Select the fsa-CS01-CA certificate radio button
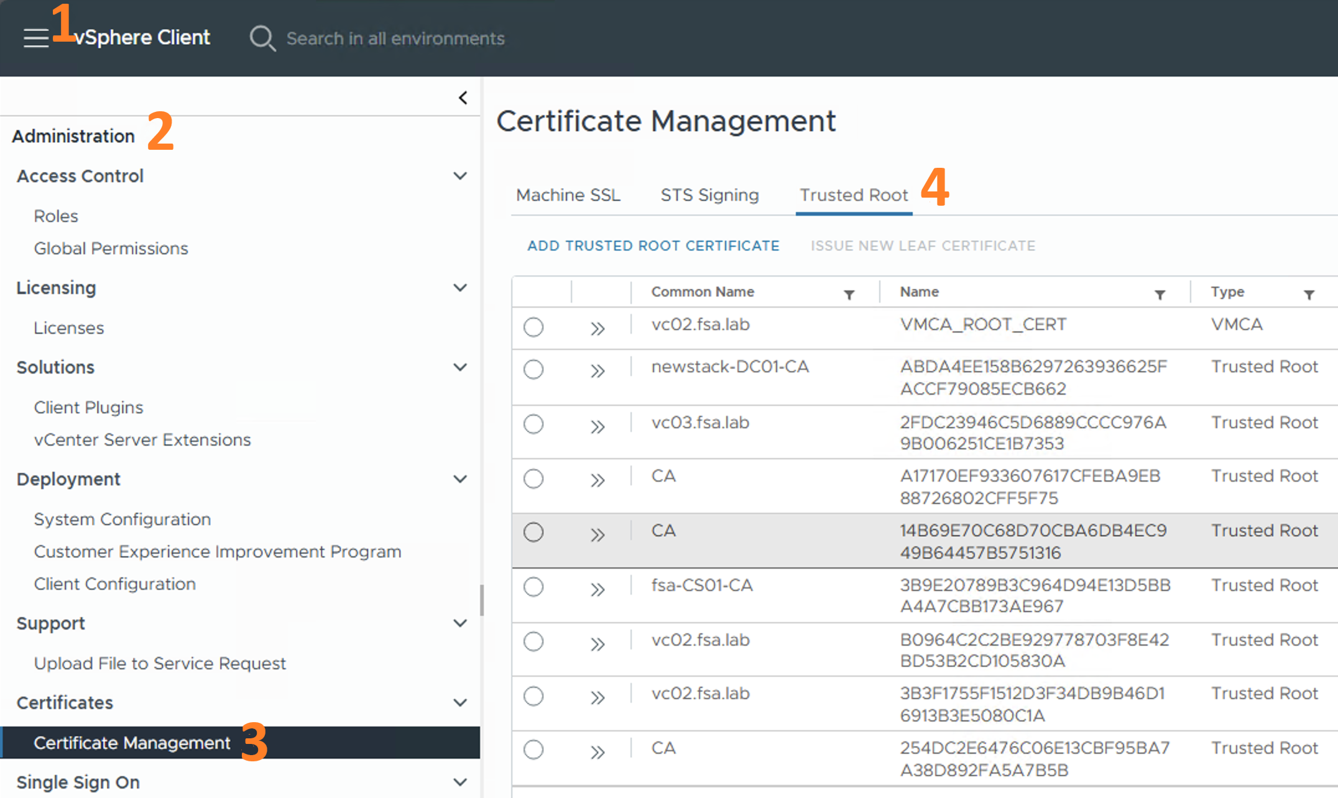This screenshot has width=1338, height=798. pos(533,587)
